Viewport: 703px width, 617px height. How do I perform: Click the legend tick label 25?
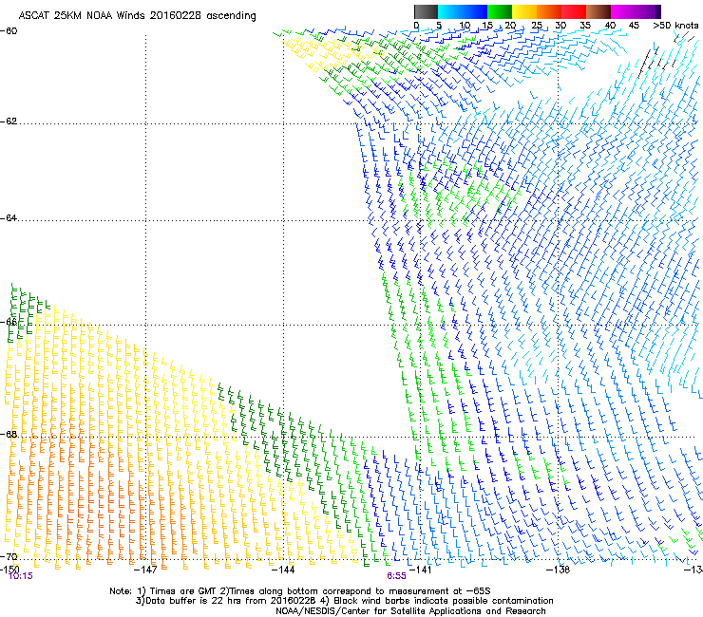(x=537, y=26)
